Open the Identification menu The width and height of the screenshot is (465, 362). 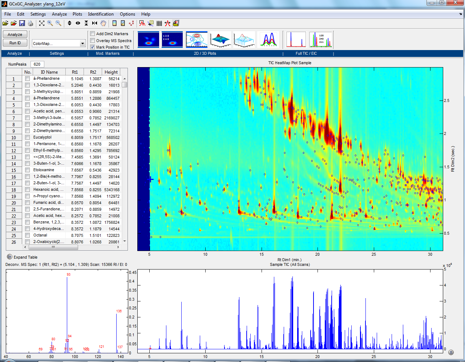[x=101, y=14]
